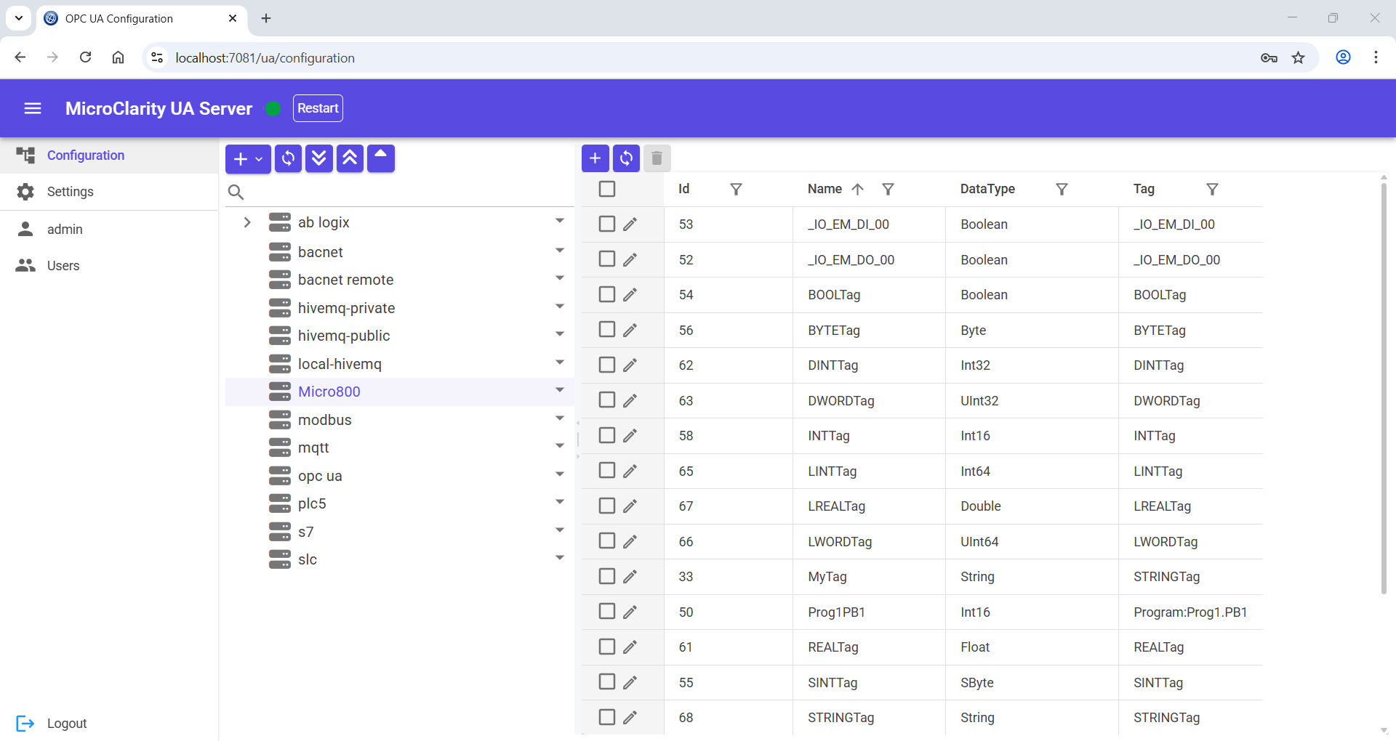Expand the ab logix tree node
Image resolution: width=1396 pixels, height=741 pixels.
tap(247, 222)
